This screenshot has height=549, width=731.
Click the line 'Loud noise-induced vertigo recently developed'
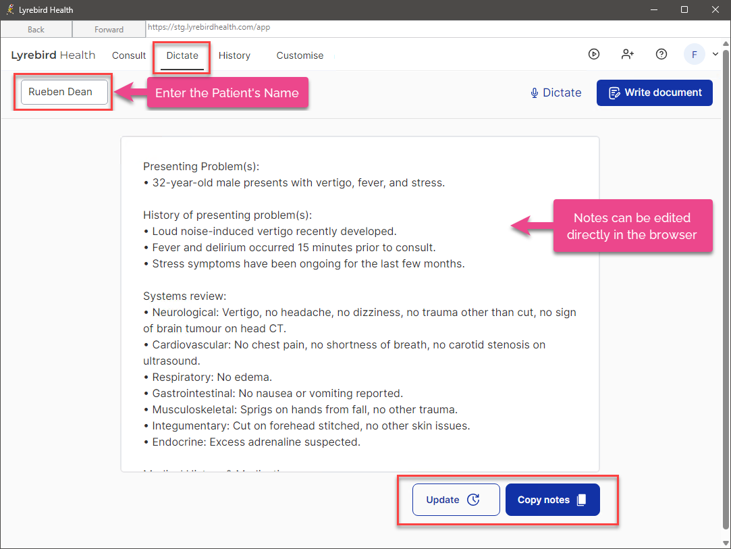click(x=269, y=232)
